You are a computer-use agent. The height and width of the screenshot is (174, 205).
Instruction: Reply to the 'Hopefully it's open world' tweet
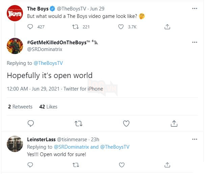tap(30, 124)
